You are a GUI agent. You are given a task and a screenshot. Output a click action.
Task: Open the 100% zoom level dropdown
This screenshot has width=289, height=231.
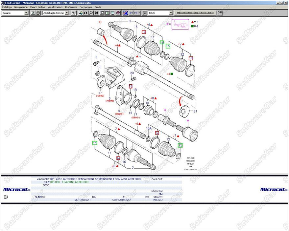coord(170,13)
